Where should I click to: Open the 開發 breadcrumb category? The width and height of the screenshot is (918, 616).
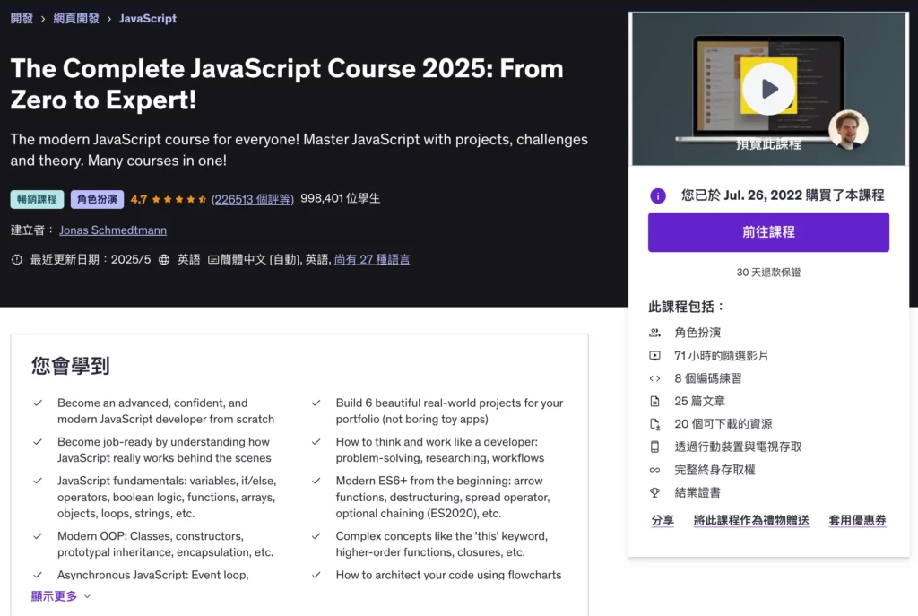pyautogui.click(x=22, y=18)
